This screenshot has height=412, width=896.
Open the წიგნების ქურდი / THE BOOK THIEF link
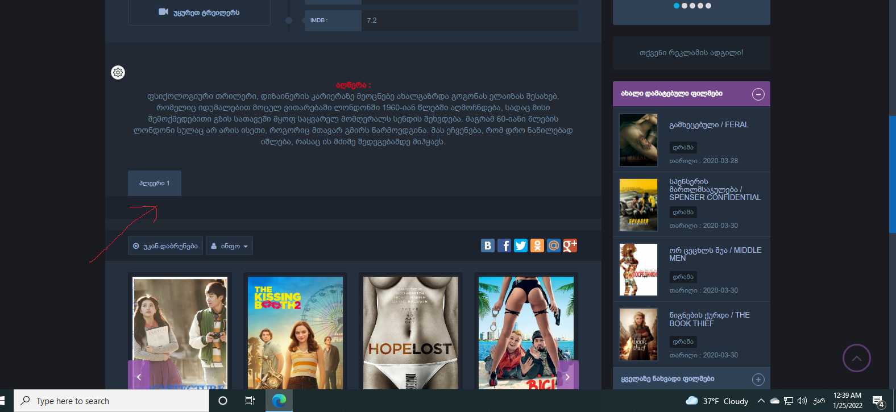(710, 319)
